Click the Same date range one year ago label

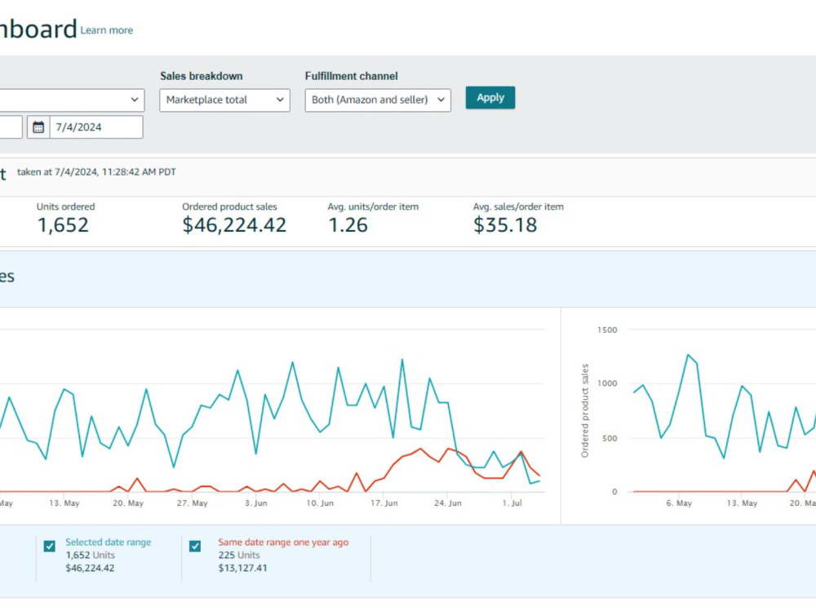pos(283,542)
